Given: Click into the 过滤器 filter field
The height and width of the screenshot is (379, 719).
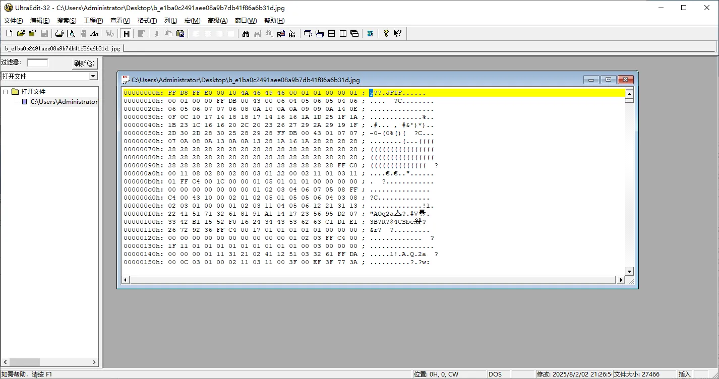Looking at the screenshot, I should click(37, 63).
